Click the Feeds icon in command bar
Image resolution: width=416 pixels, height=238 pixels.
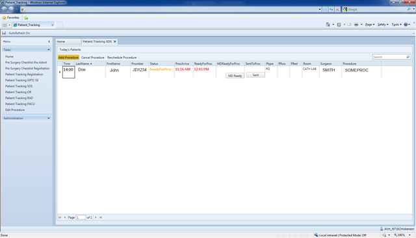tap(339, 25)
